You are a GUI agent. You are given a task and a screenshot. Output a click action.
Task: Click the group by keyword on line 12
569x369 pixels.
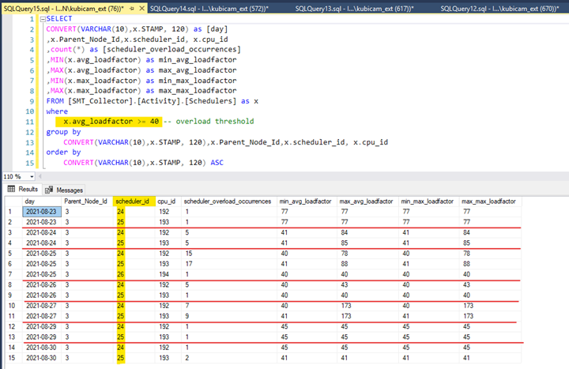click(63, 132)
